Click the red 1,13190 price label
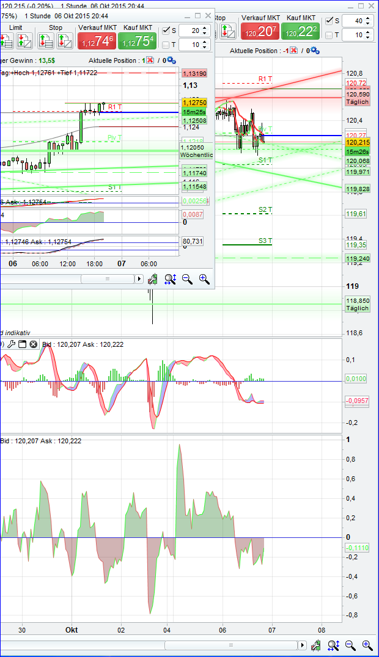 coord(194,73)
